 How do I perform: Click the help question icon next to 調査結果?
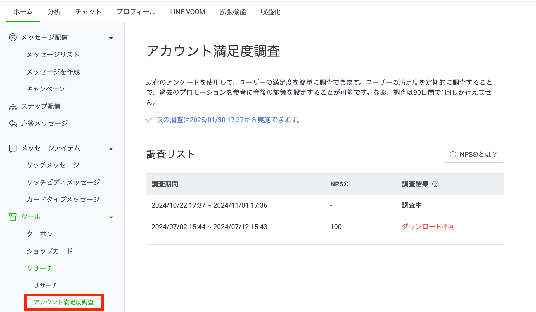click(x=435, y=184)
